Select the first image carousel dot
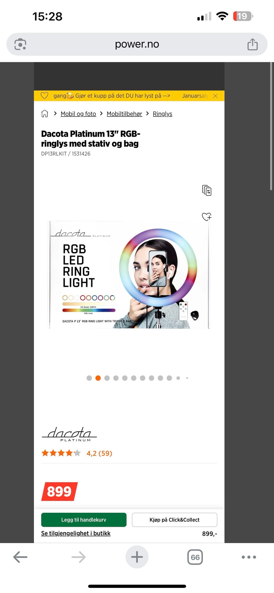Image resolution: width=274 pixels, height=593 pixels. 89,378
